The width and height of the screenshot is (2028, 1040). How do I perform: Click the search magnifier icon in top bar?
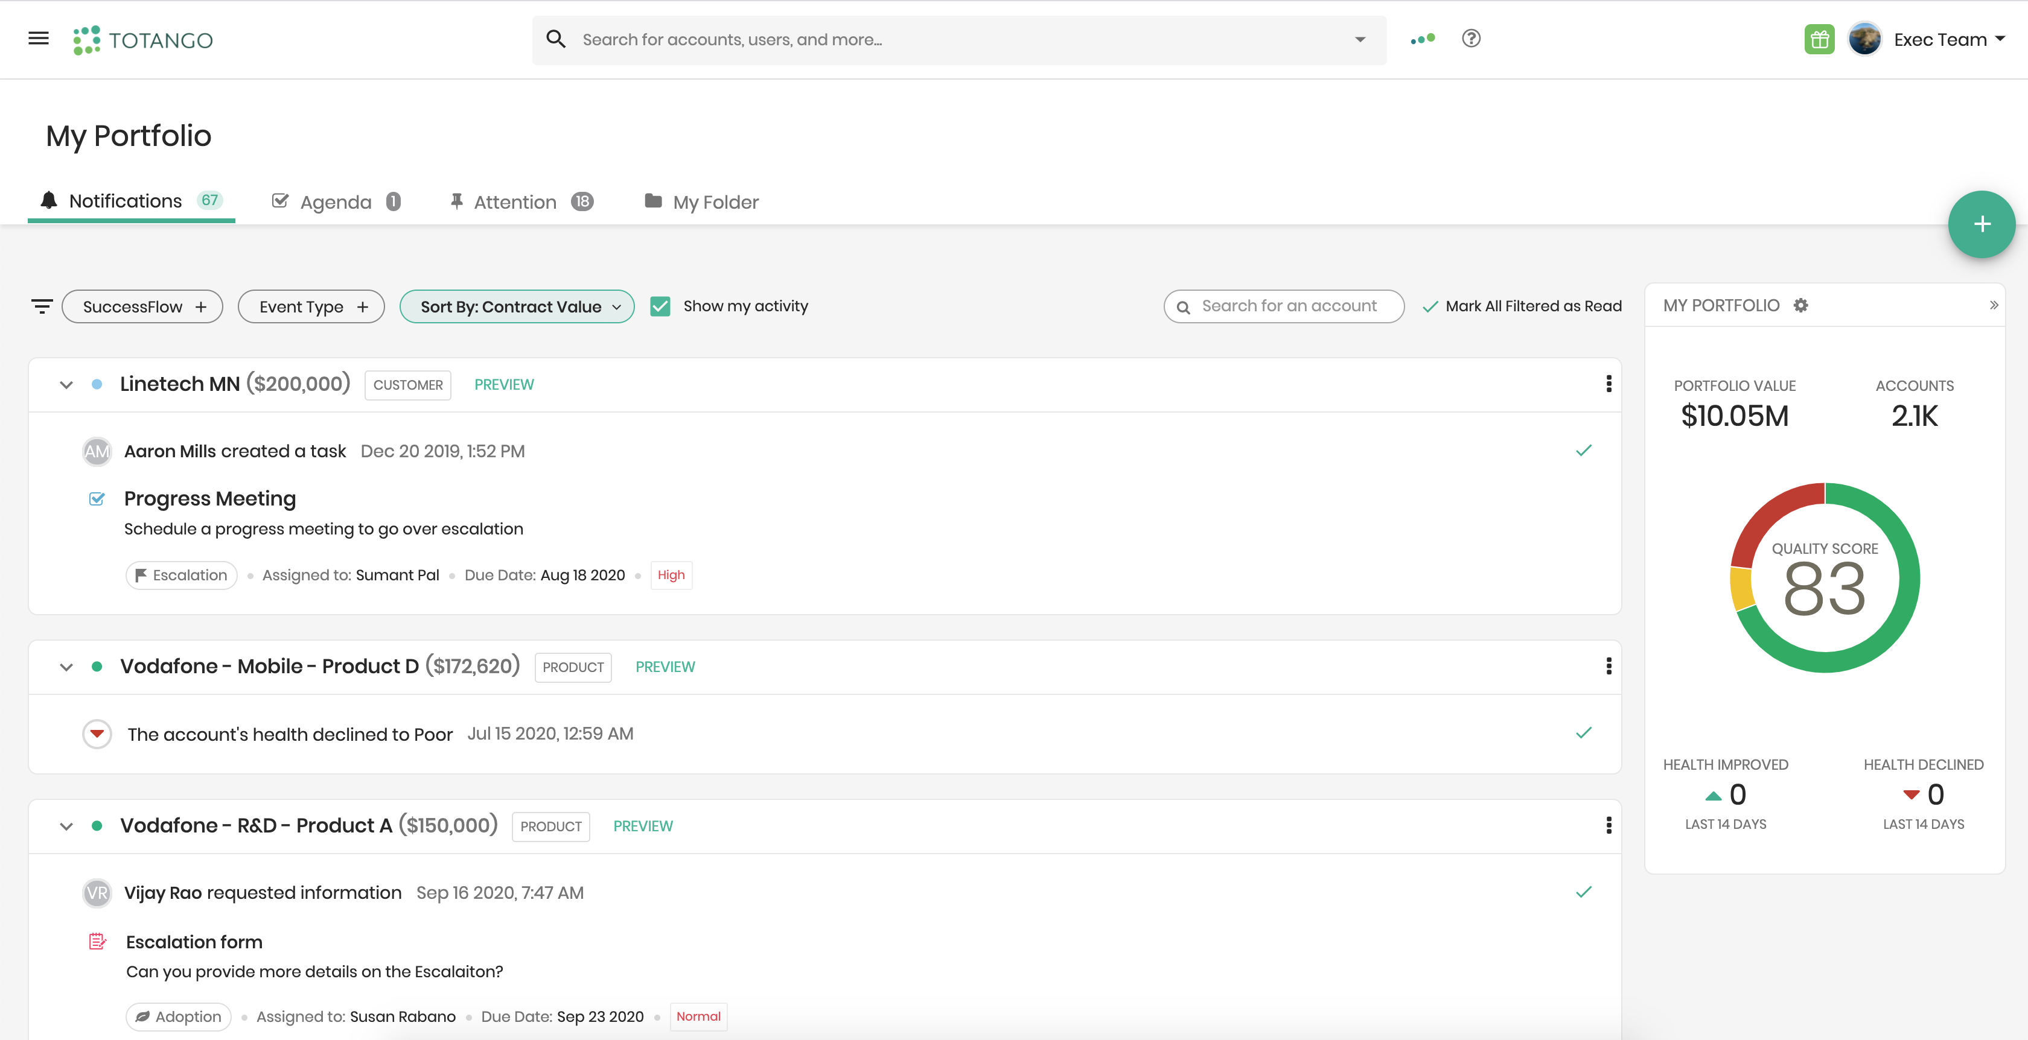[x=556, y=39]
